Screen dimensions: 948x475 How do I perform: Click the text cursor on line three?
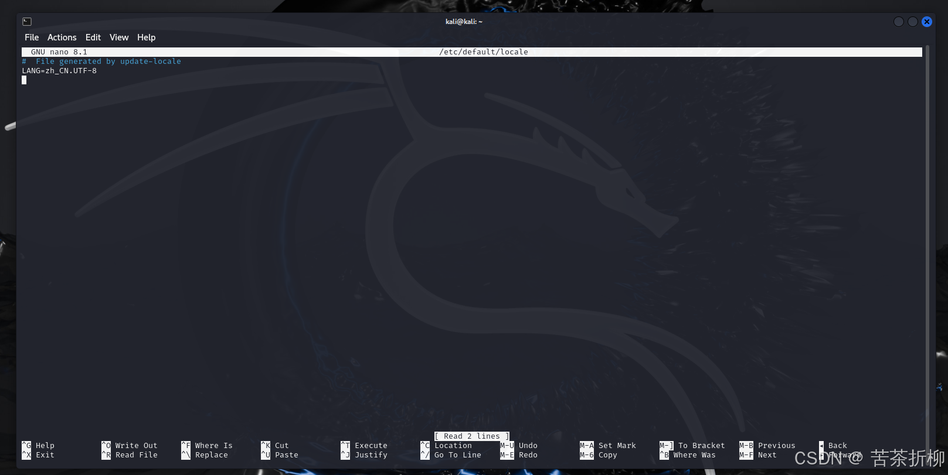[x=24, y=80]
